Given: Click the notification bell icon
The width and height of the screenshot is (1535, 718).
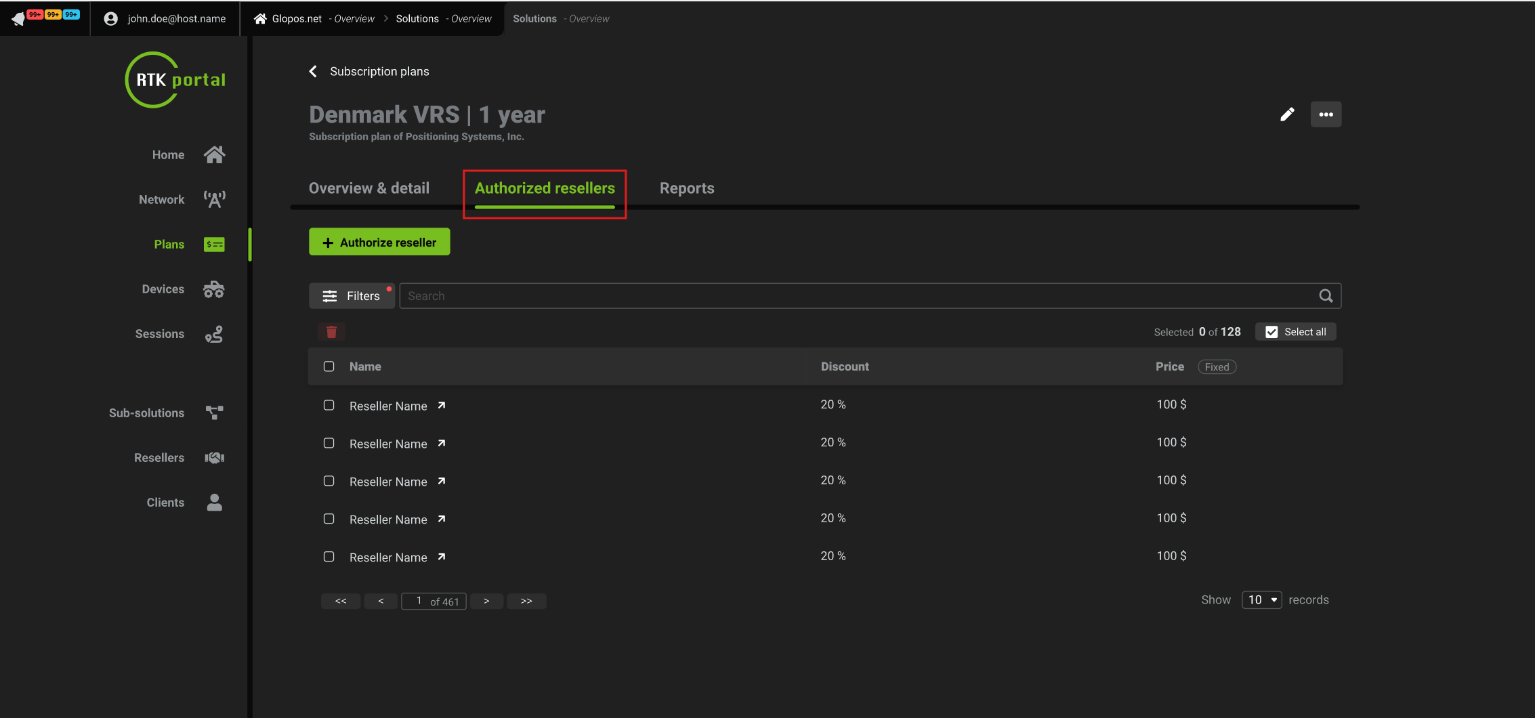Looking at the screenshot, I should tap(18, 19).
